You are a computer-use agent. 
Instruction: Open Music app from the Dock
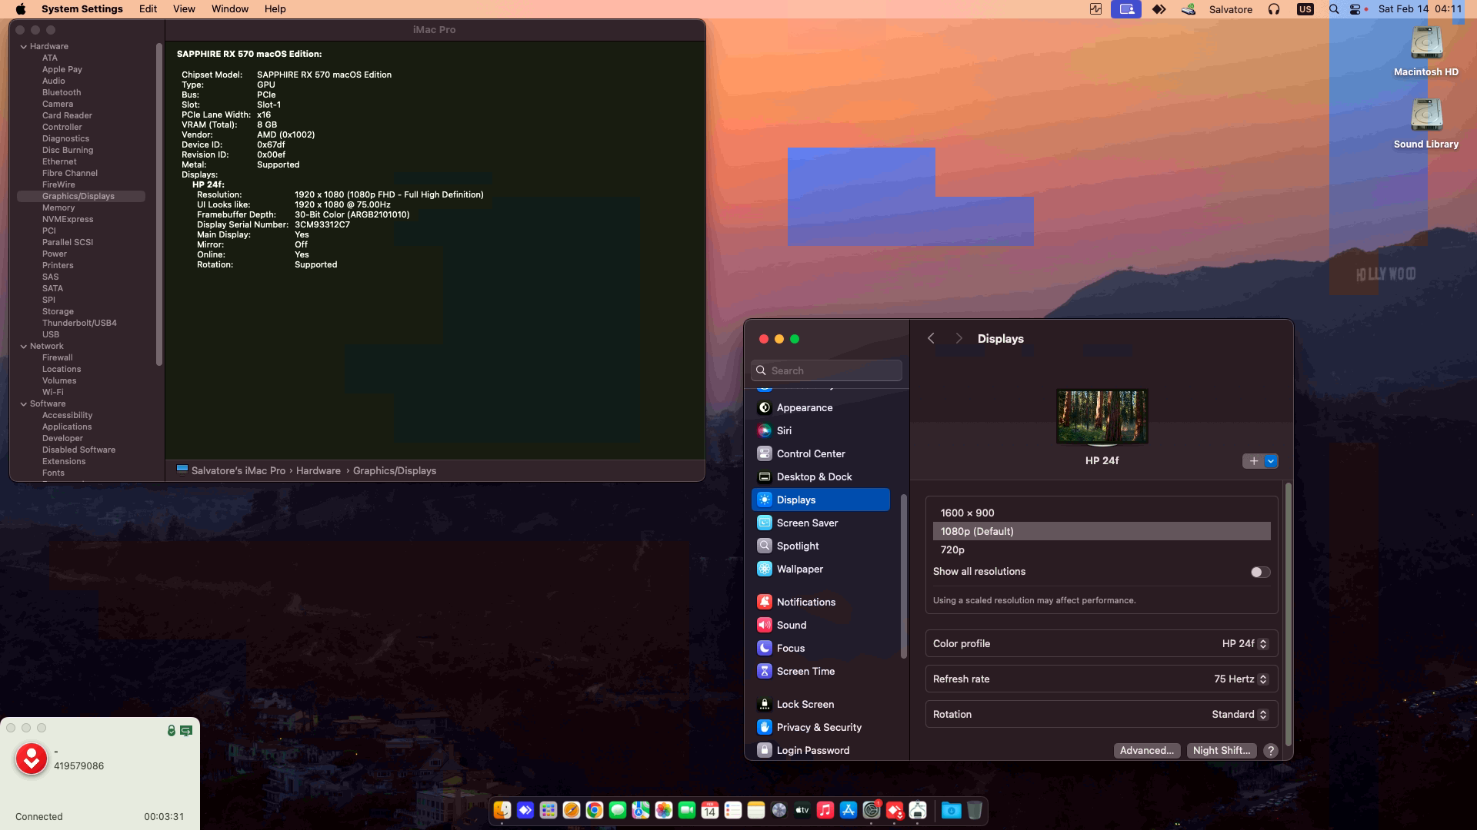825,810
